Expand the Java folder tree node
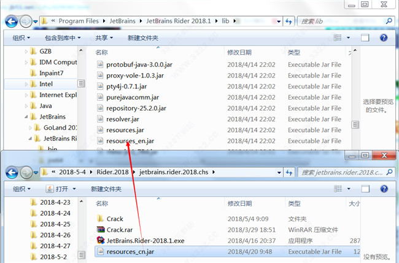 [x=26, y=106]
